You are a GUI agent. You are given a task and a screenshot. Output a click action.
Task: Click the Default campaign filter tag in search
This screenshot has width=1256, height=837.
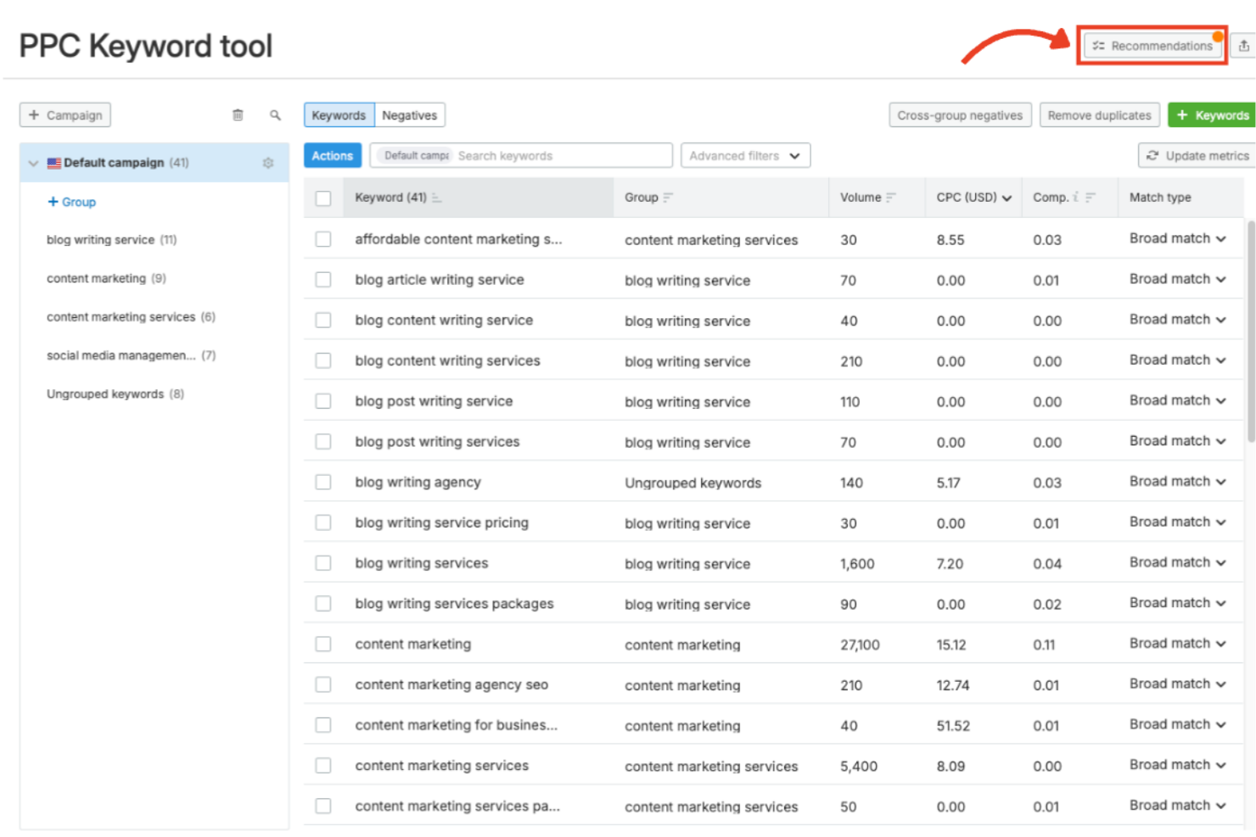(416, 156)
